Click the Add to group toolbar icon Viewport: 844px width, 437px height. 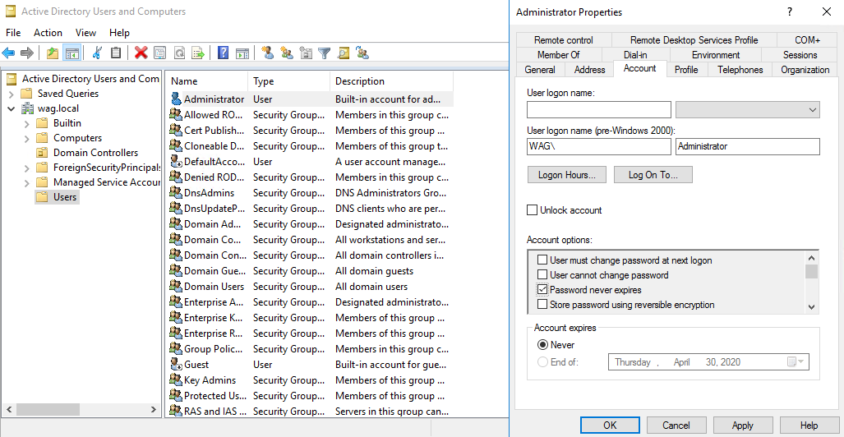point(362,53)
